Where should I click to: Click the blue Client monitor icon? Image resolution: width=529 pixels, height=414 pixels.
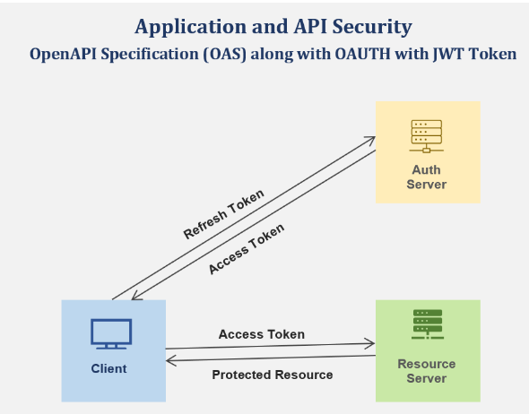click(x=111, y=333)
